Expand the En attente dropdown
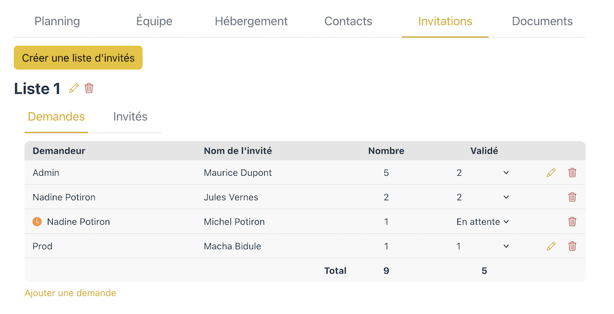 (x=483, y=221)
